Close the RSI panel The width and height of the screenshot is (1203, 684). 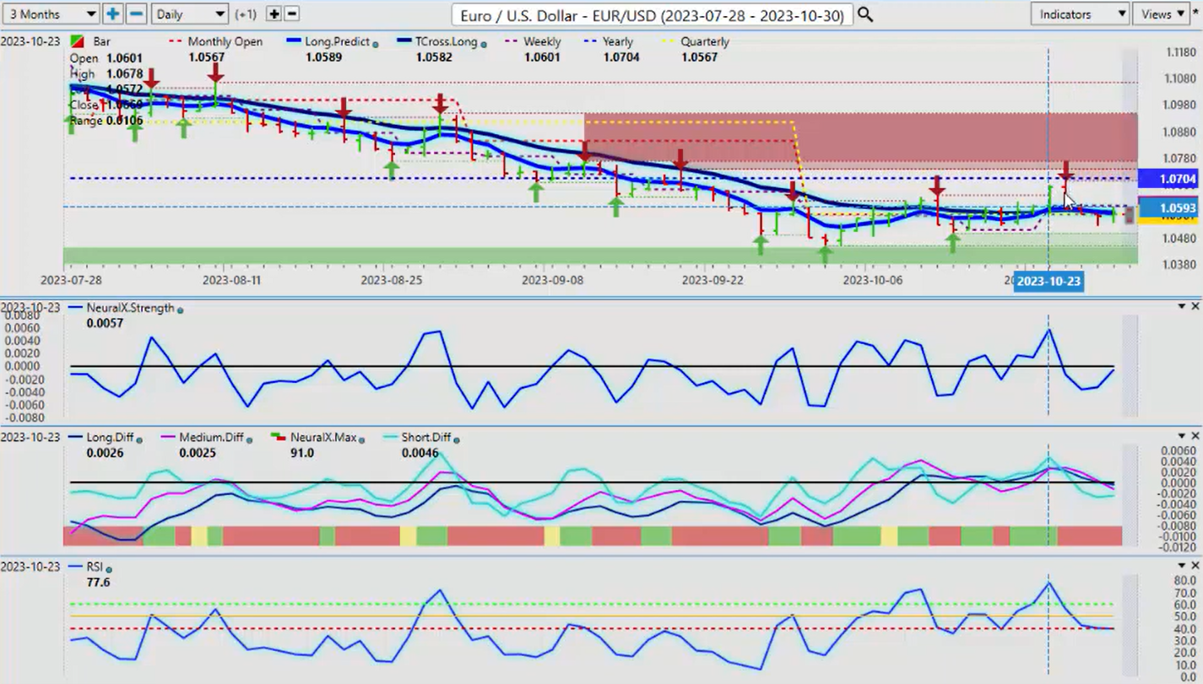tap(1195, 566)
